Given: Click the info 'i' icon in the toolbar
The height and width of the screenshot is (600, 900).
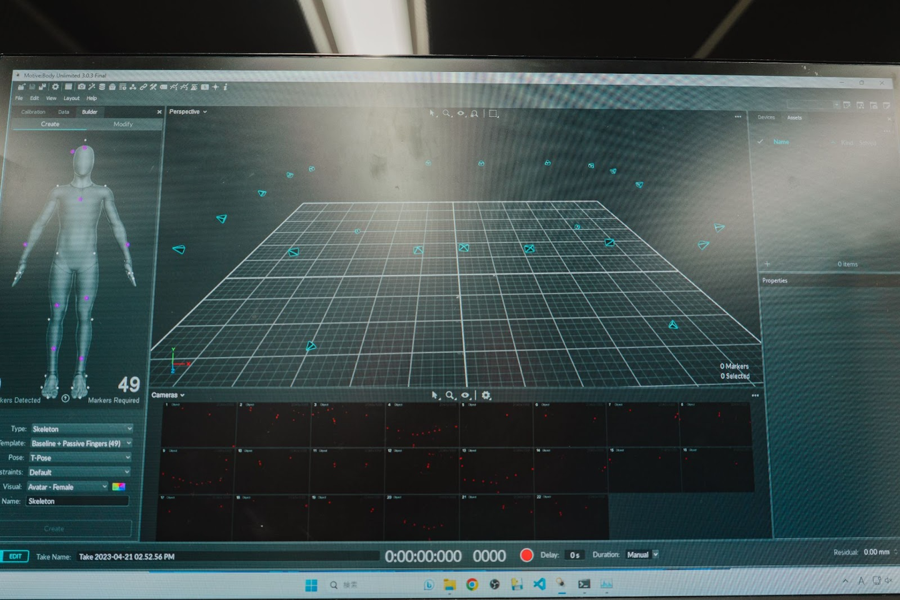Looking at the screenshot, I should (x=226, y=87).
